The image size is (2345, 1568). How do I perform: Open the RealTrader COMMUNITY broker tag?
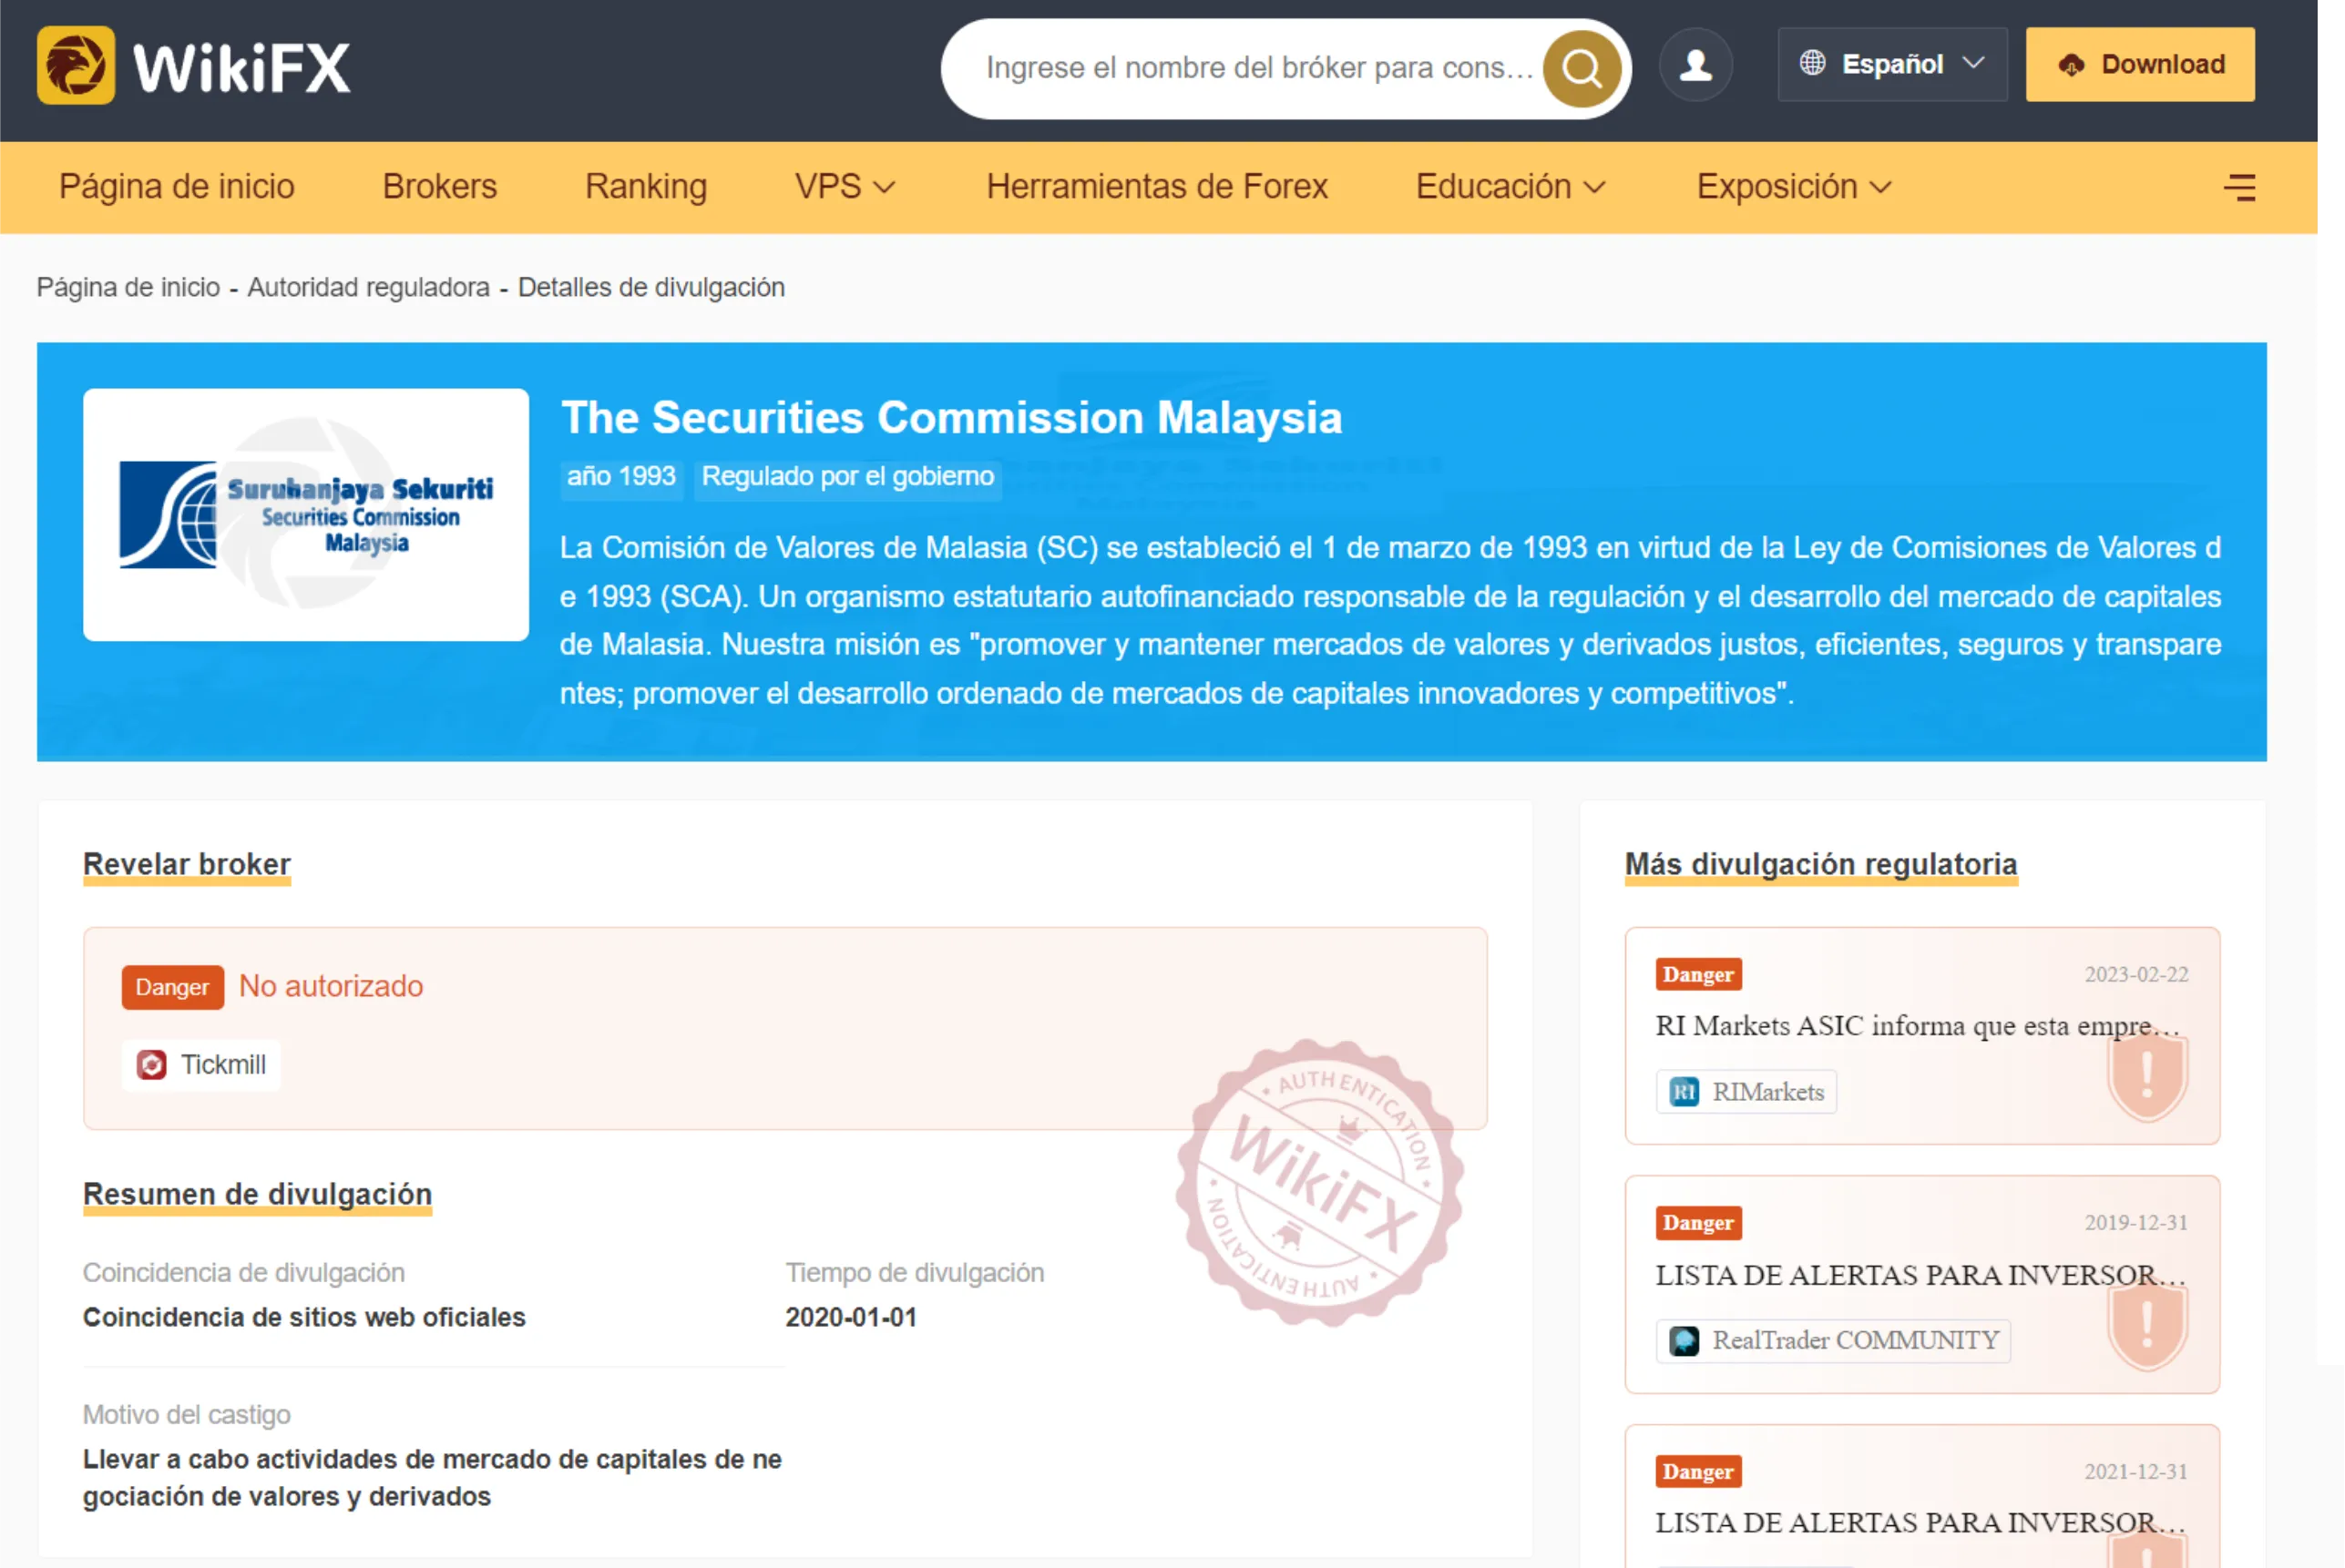[1833, 1341]
